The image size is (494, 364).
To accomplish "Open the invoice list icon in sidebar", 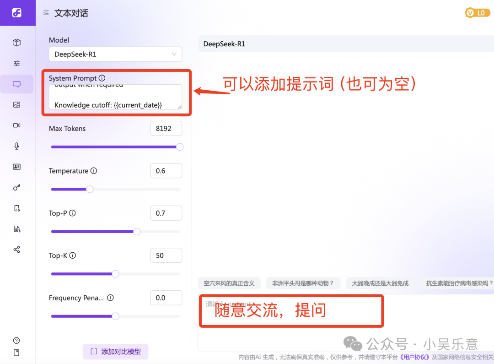I will (17, 229).
